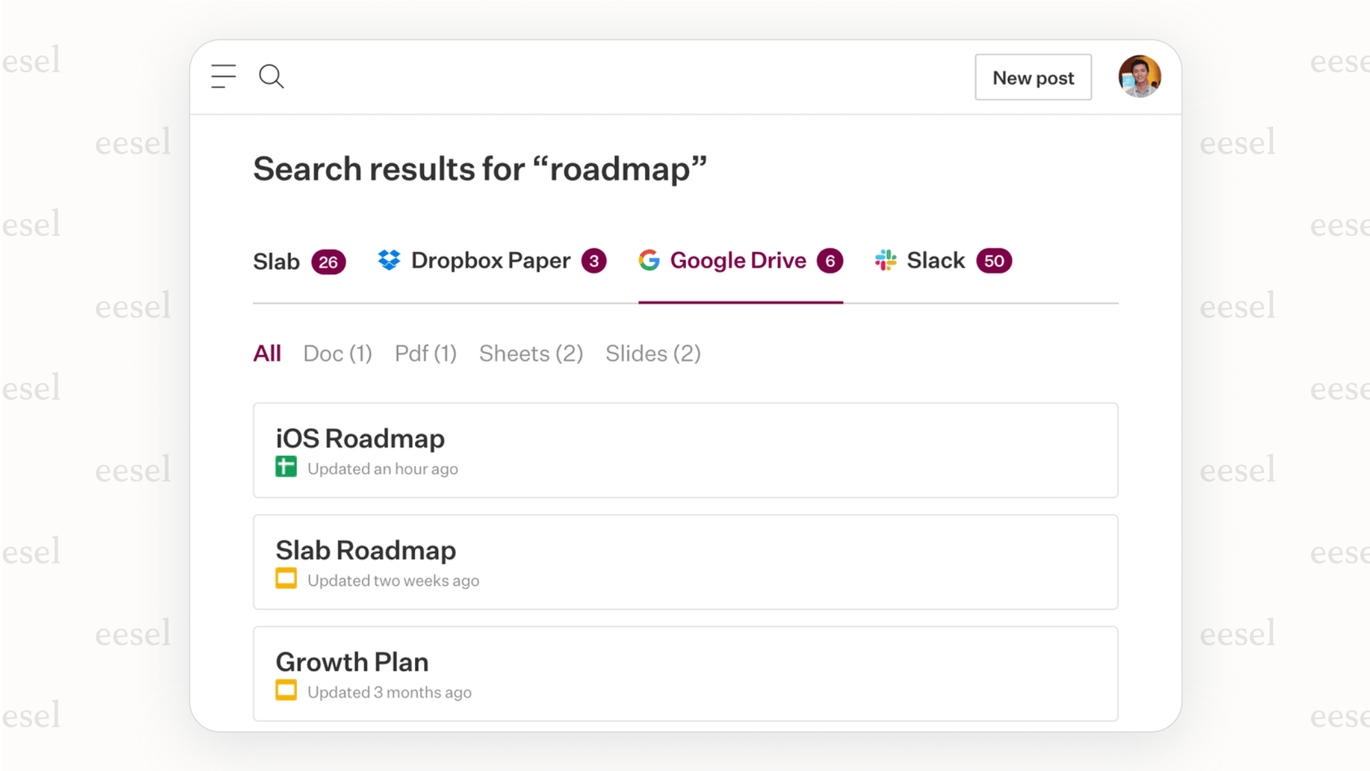The image size is (1370, 771).
Task: Click the Slack logo icon
Action: click(x=886, y=260)
